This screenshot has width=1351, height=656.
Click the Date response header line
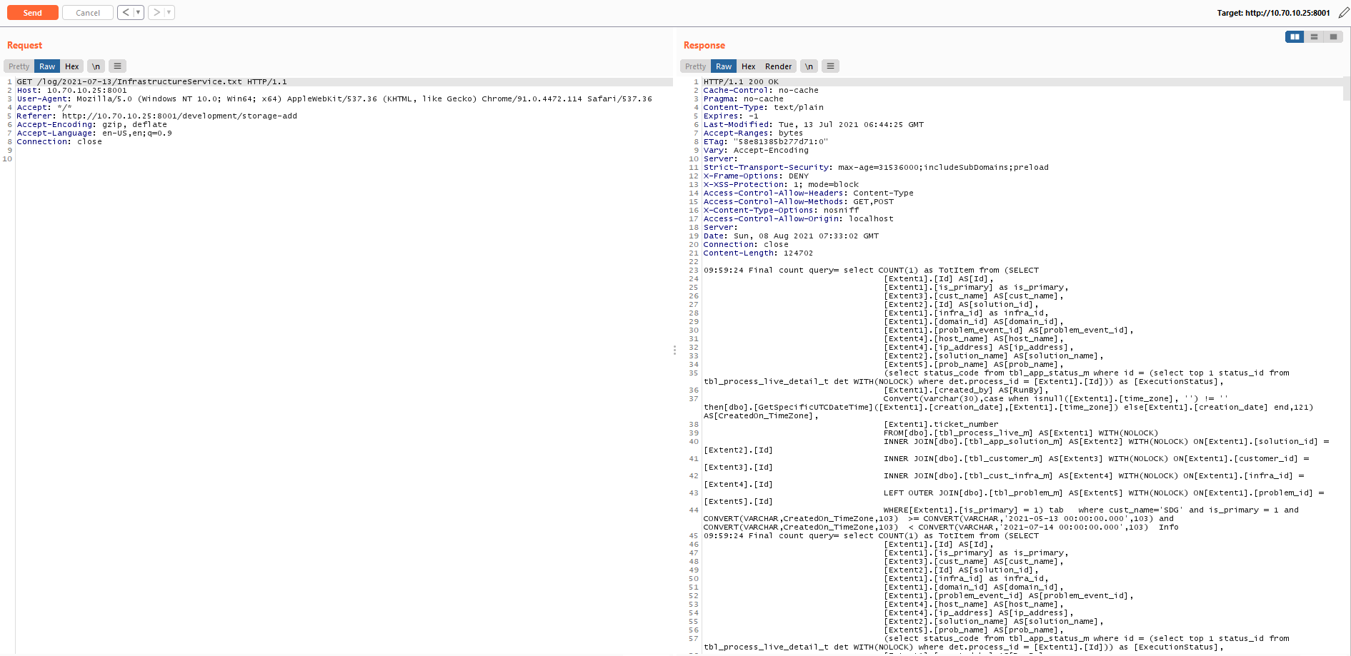pyautogui.click(x=791, y=236)
